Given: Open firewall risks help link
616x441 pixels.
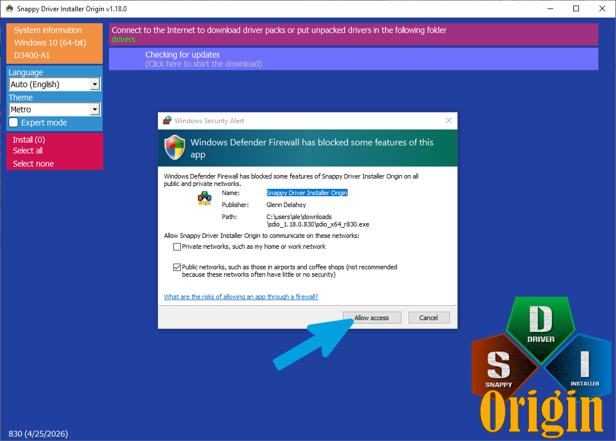Looking at the screenshot, I should click(241, 297).
